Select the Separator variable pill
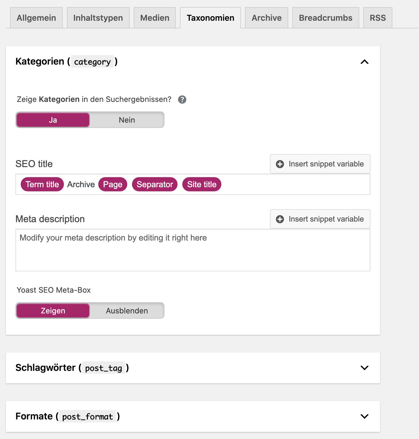Image resolution: width=419 pixels, height=439 pixels. coord(155,184)
